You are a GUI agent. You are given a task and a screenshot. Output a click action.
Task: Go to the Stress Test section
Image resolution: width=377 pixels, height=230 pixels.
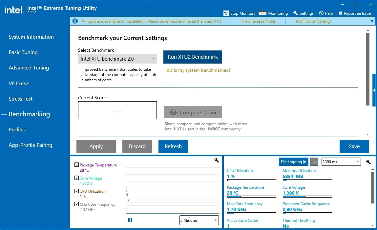(21, 99)
